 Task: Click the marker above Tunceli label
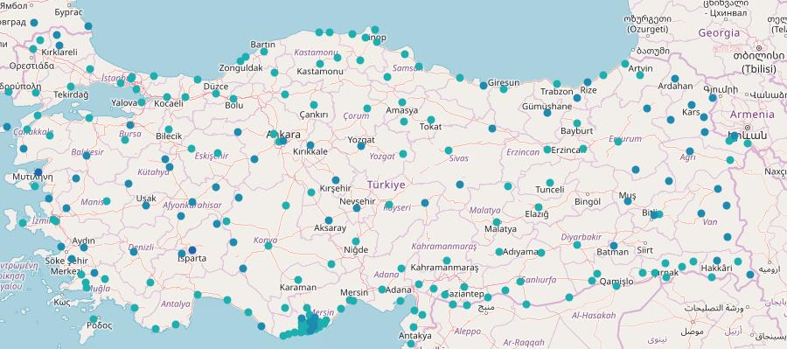[x=550, y=183]
